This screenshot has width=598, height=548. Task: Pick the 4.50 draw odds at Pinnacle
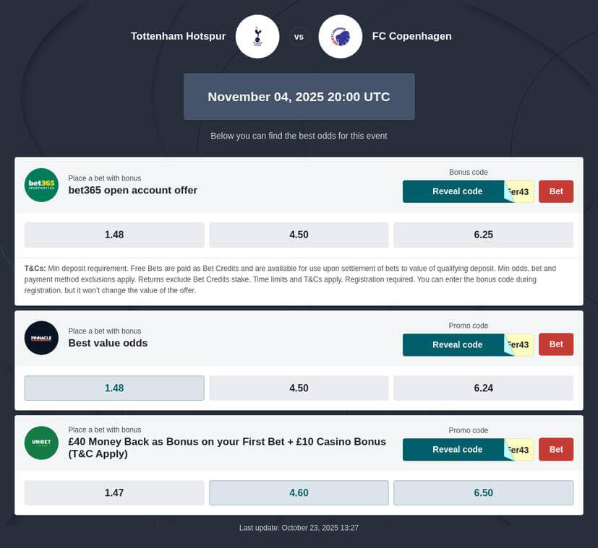[x=299, y=388]
